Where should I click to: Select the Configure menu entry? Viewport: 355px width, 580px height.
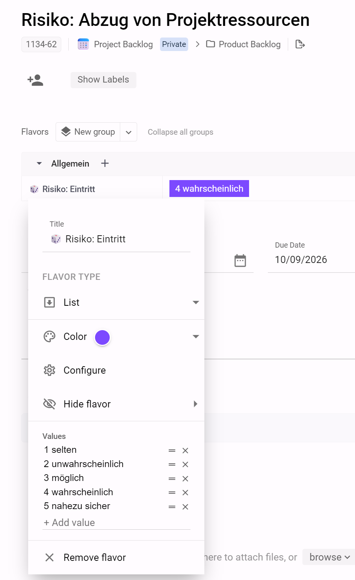[x=116, y=370]
